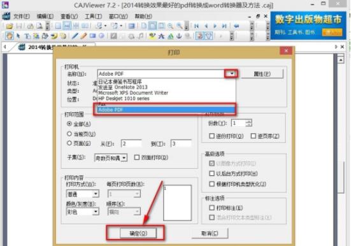Click the 到(T) to-page input field
The image size is (351, 246).
(x=181, y=143)
